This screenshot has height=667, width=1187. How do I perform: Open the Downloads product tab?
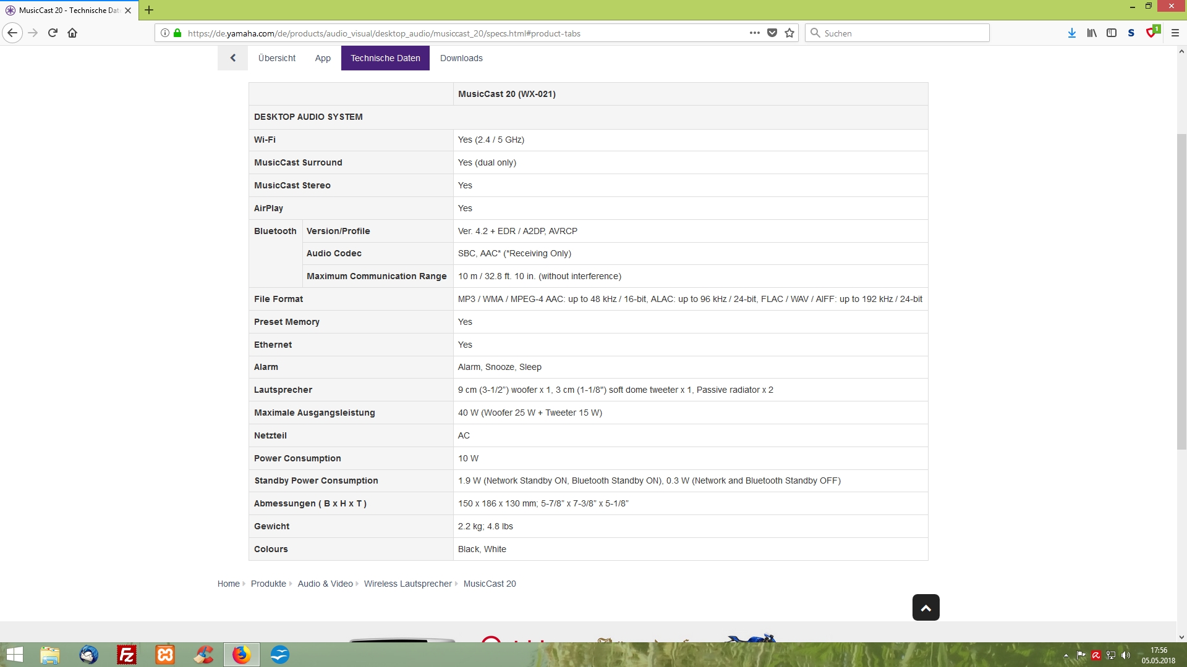click(461, 58)
